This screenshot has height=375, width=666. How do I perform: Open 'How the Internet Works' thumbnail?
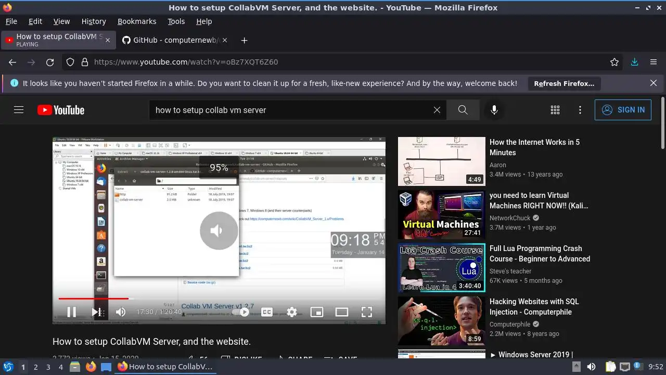442,161
